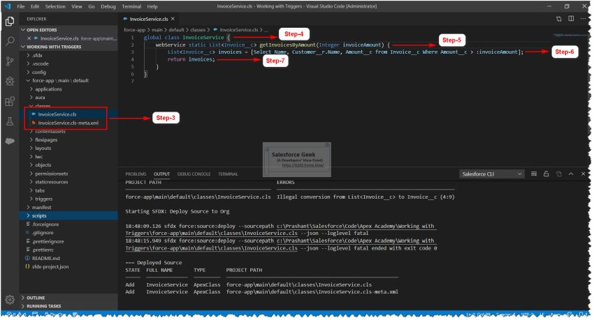Open the Explorer view in activity bar
The height and width of the screenshot is (320, 594).
10,21
